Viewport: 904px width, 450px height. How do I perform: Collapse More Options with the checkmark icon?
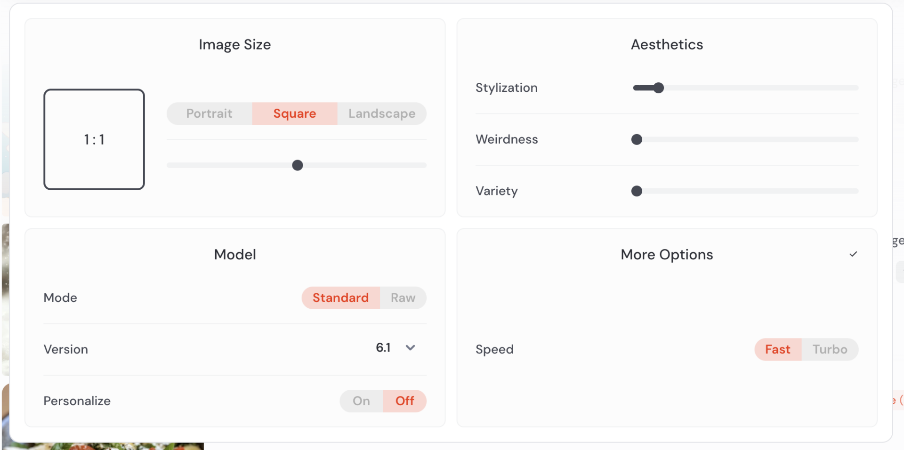pyautogui.click(x=853, y=254)
